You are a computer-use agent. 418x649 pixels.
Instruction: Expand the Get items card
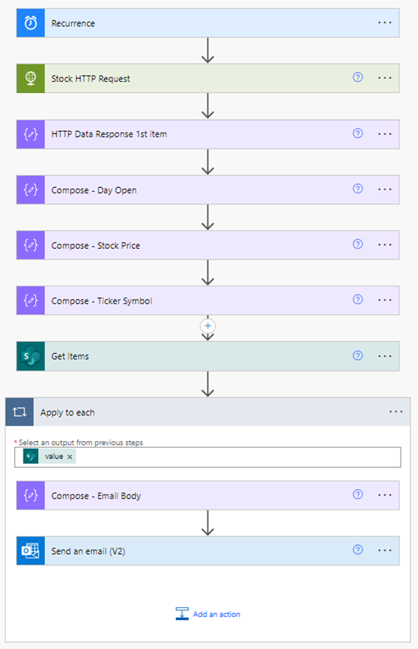[208, 356]
